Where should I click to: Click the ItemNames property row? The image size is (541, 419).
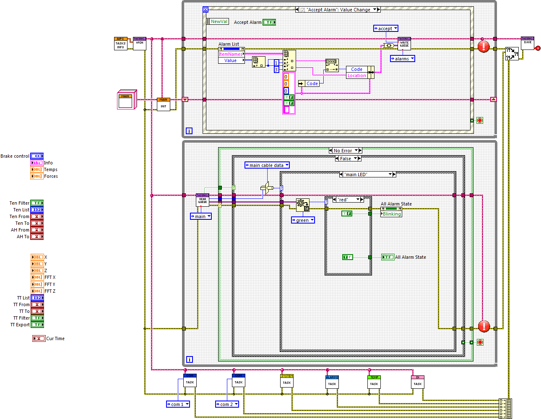pos(231,54)
